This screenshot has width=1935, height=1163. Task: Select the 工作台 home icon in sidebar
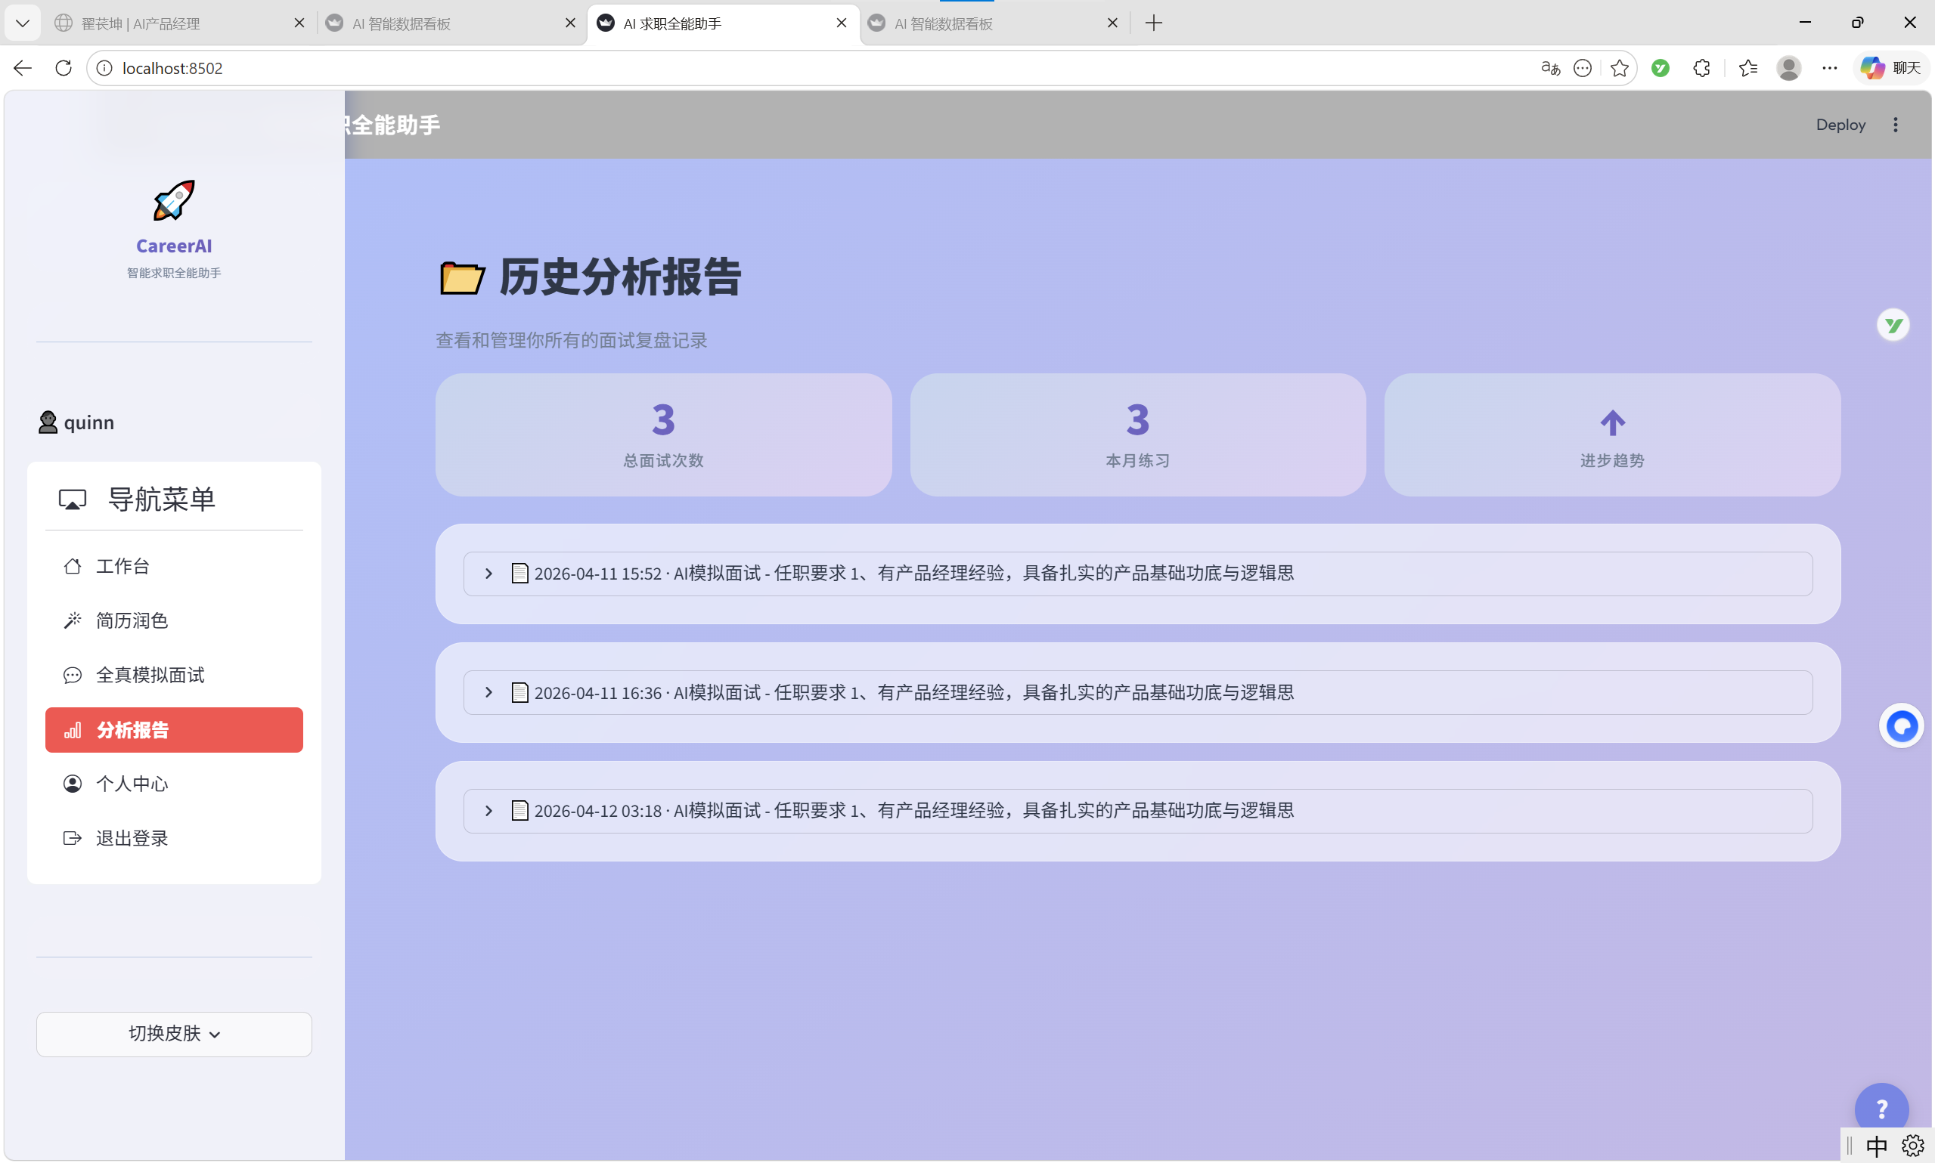tap(73, 566)
